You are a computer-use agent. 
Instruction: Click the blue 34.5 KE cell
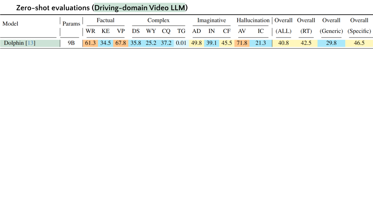tap(105, 43)
